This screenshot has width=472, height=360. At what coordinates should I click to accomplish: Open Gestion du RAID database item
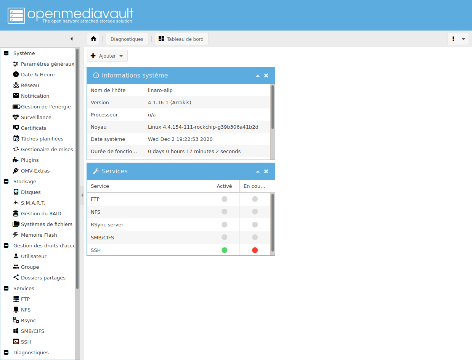click(x=41, y=213)
